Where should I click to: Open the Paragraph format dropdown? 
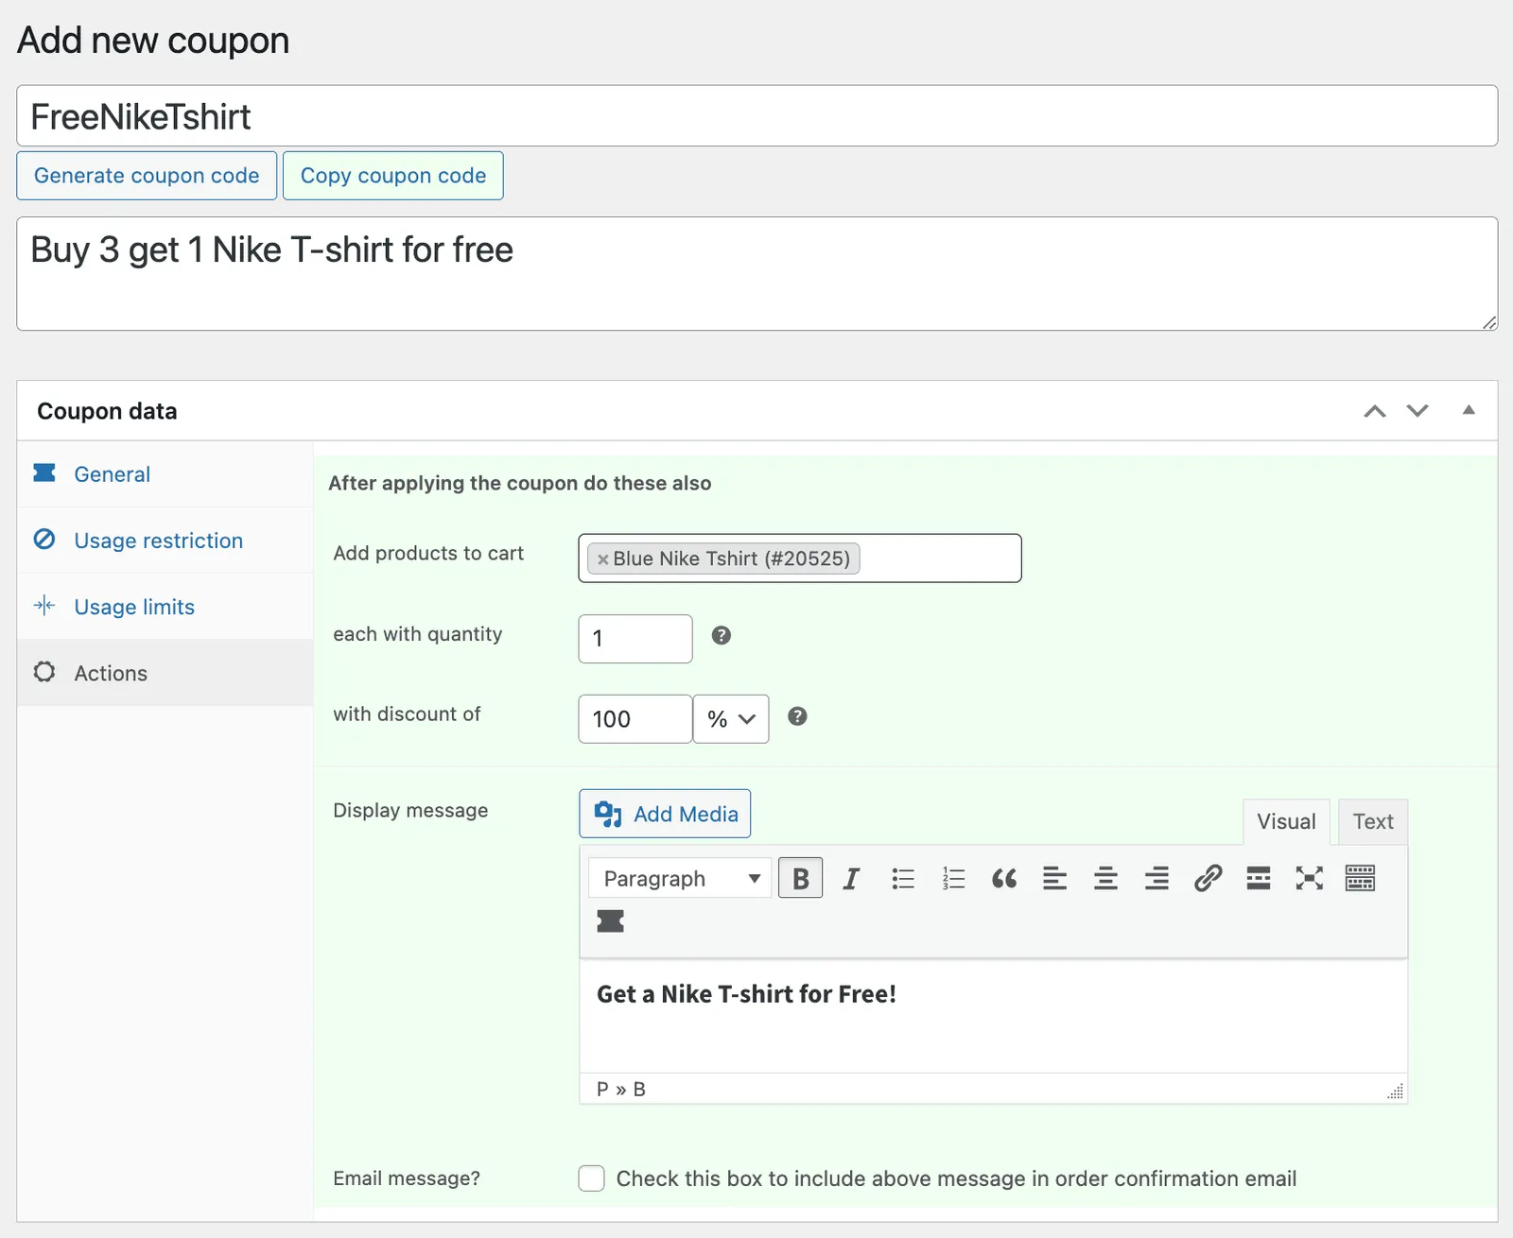pos(681,879)
